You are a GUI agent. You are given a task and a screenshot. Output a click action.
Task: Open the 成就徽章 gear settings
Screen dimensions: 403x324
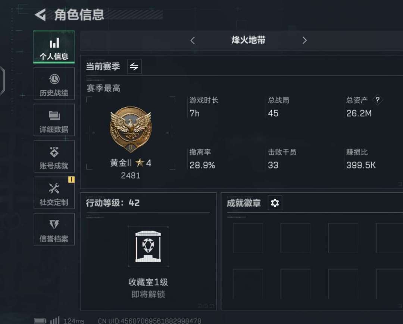[275, 203]
